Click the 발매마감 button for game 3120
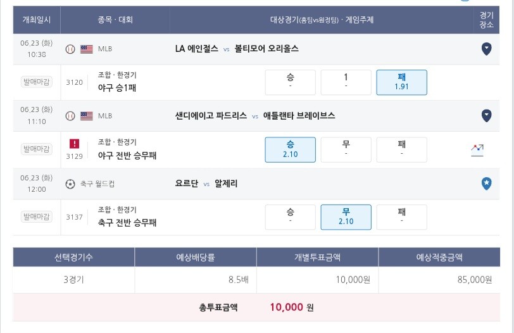Screen dimensions: 514x333 (x=36, y=82)
